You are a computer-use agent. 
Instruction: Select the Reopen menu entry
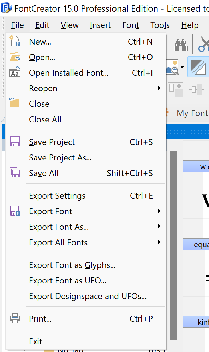(86, 88)
